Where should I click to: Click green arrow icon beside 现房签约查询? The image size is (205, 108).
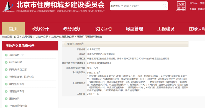[x=6, y=91]
